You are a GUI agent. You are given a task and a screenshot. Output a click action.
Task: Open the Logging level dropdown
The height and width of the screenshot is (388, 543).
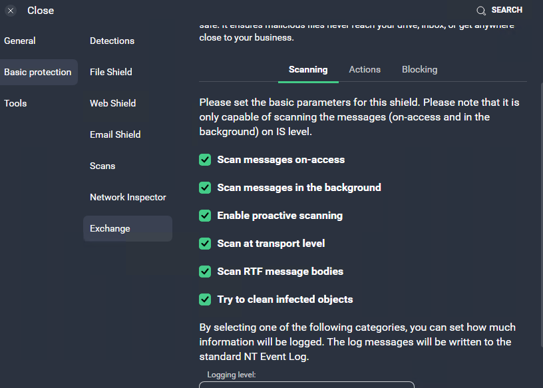pos(307,385)
